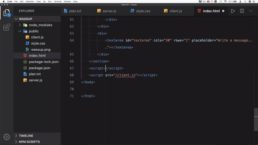Open package-lock.json in the explorer
258x145 pixels.
tap(37, 62)
